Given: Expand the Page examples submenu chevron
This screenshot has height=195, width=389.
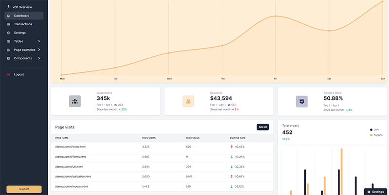Looking at the screenshot, I should [39, 50].
